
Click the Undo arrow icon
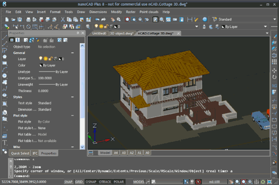[x=97, y=19]
